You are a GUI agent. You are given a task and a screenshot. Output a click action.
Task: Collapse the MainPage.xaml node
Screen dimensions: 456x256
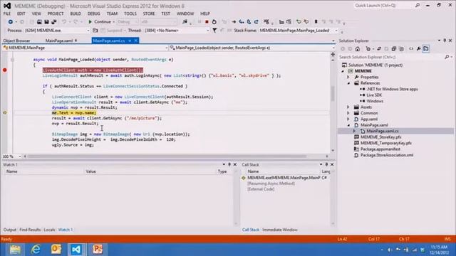(348, 125)
